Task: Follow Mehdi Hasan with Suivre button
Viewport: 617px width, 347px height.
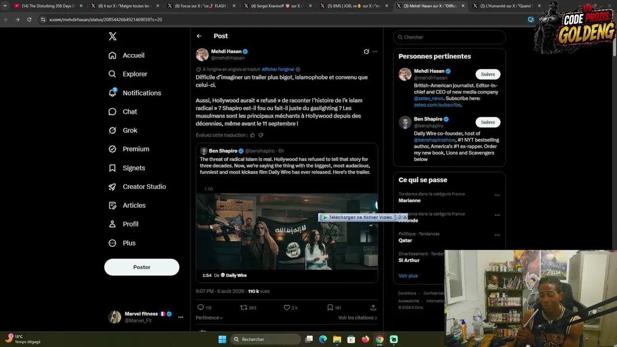Action: click(488, 74)
